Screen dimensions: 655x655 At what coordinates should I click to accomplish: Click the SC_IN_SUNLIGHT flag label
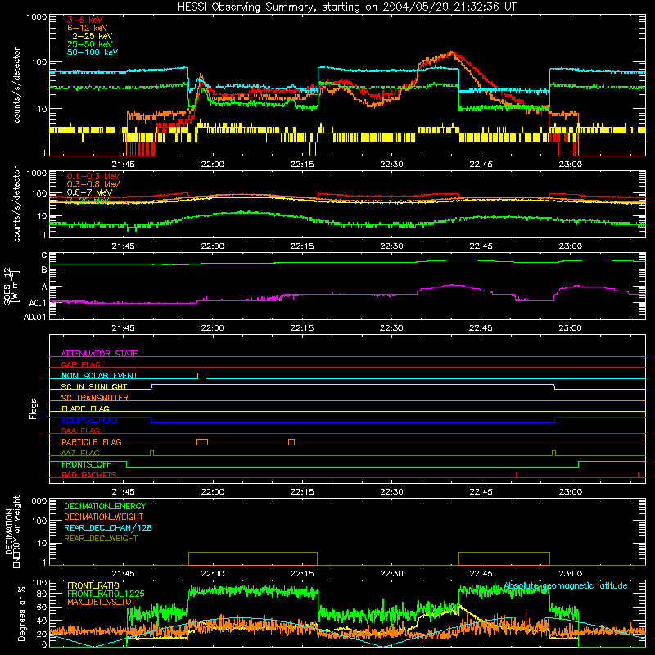tap(94, 386)
